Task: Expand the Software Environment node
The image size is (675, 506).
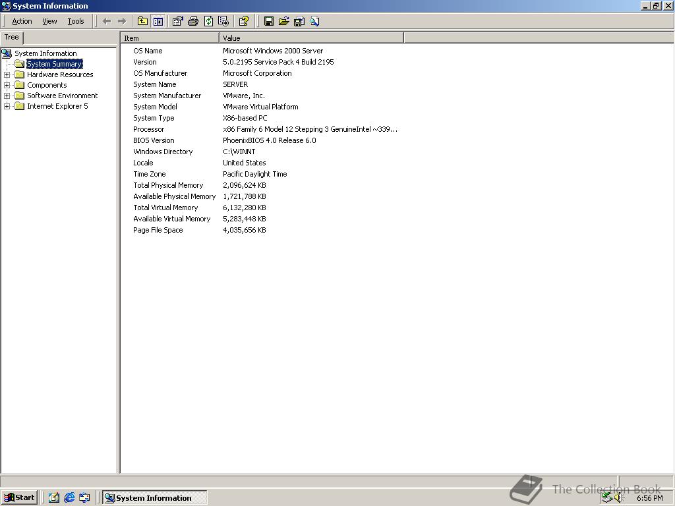Action: pyautogui.click(x=7, y=96)
